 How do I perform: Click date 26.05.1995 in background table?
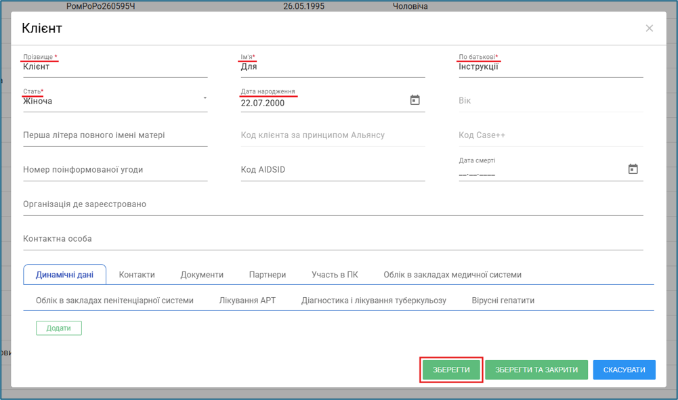tap(303, 6)
